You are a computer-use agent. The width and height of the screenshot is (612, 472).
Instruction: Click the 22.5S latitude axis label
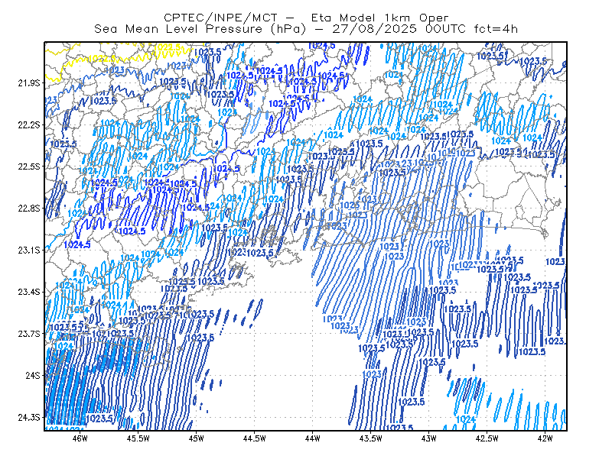pyautogui.click(x=29, y=166)
